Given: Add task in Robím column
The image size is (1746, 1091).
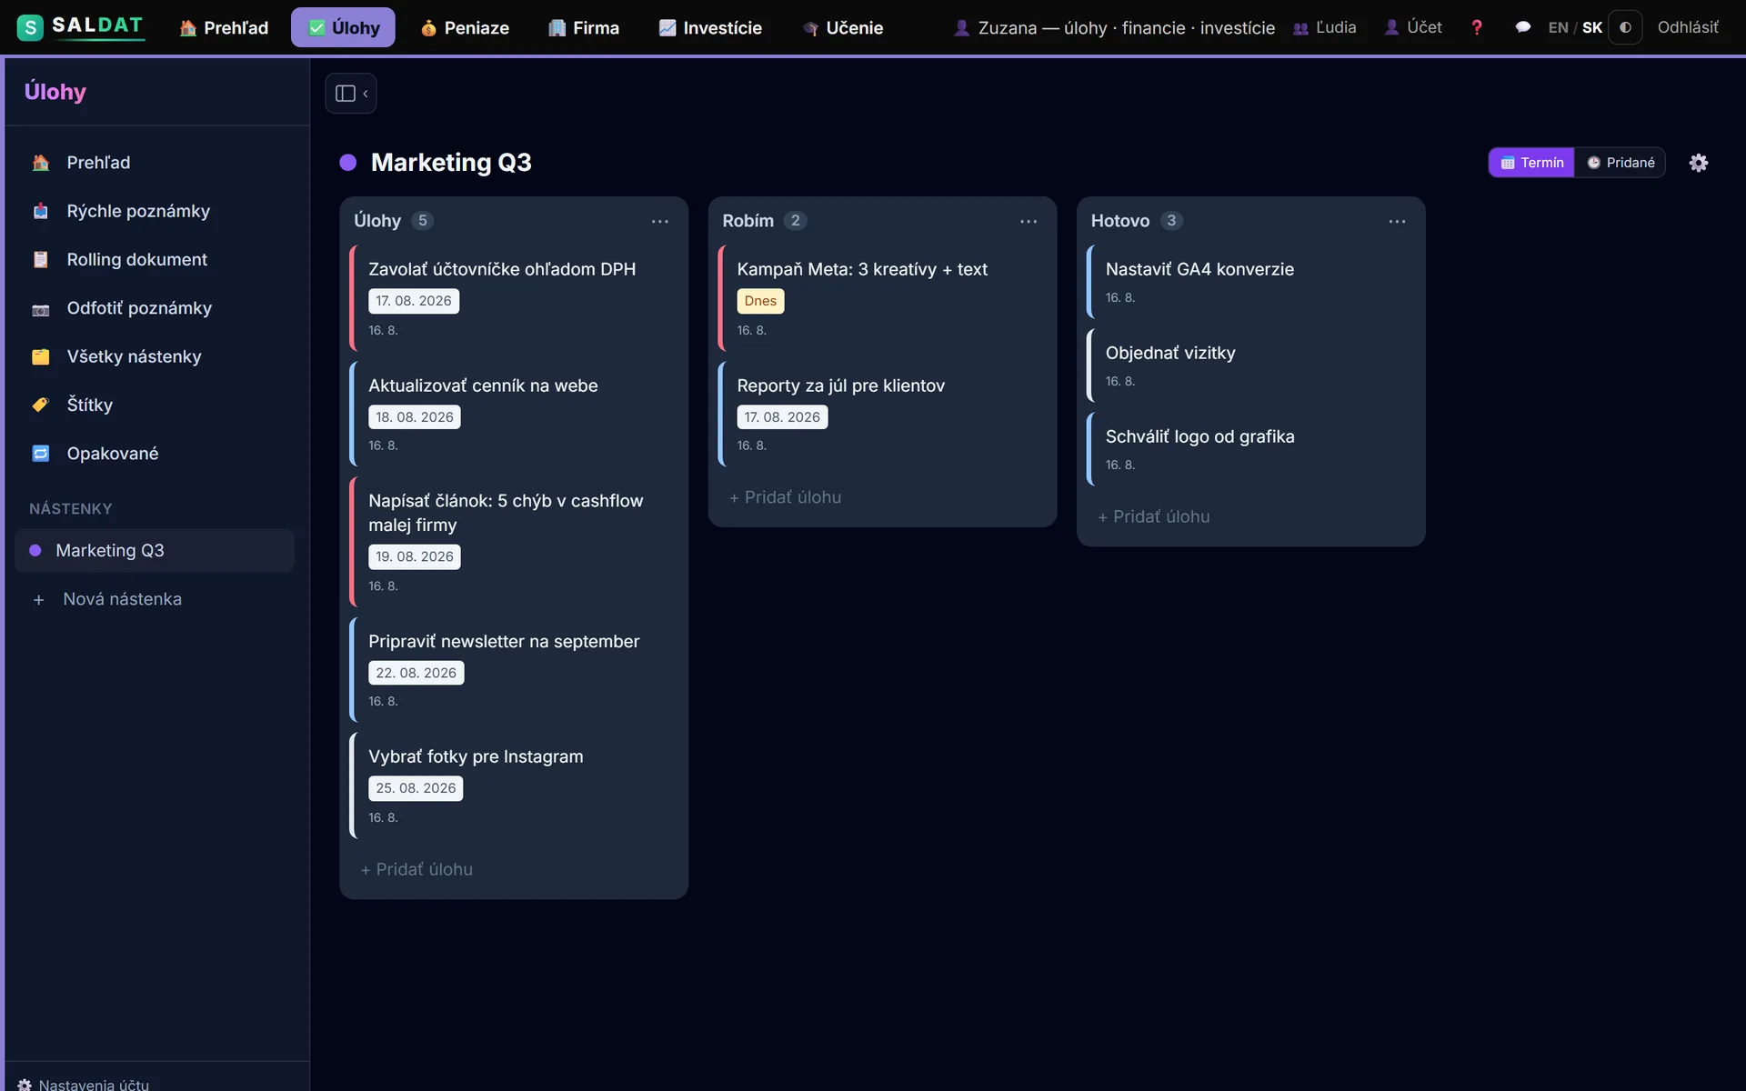Looking at the screenshot, I should pyautogui.click(x=786, y=497).
